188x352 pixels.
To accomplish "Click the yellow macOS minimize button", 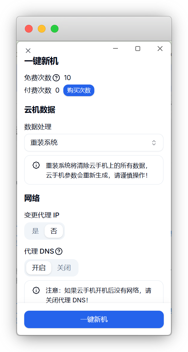I will [x=42, y=29].
